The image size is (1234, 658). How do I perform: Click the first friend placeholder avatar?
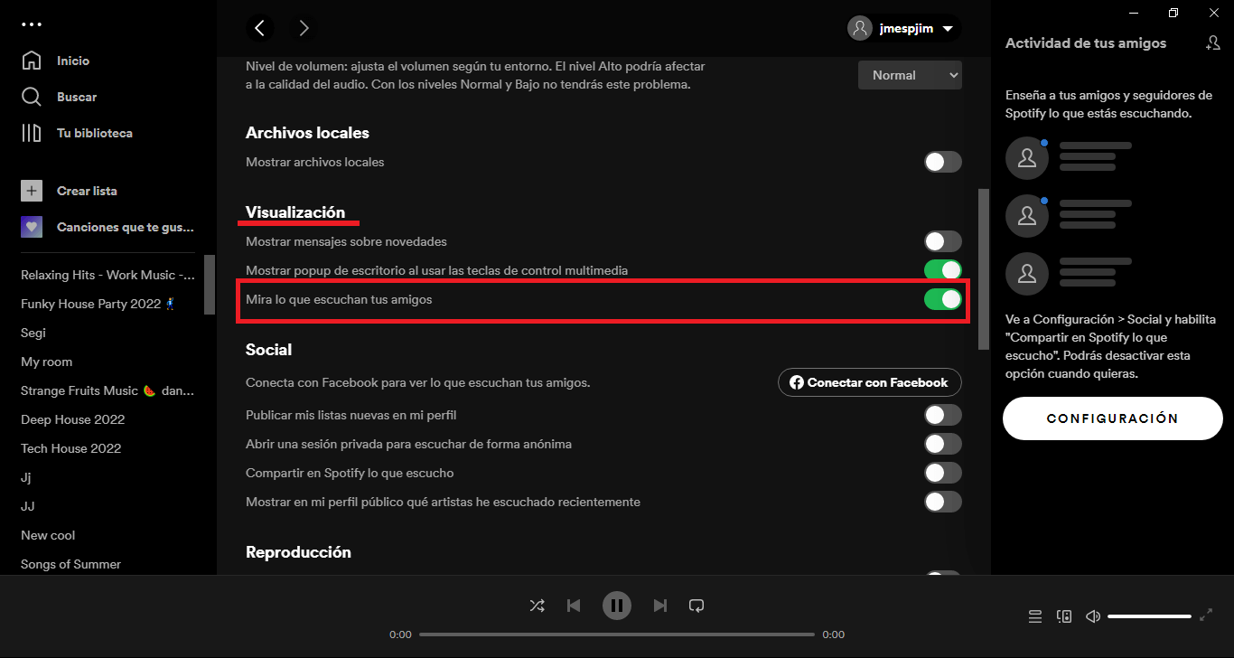1027,158
